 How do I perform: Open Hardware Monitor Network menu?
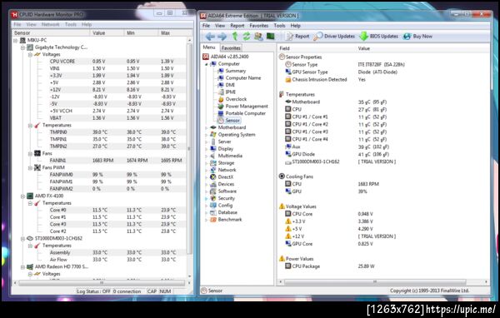point(50,24)
